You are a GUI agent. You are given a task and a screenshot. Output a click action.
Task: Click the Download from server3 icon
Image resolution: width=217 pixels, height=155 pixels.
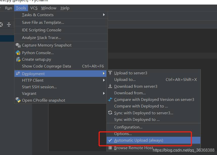[110, 86]
